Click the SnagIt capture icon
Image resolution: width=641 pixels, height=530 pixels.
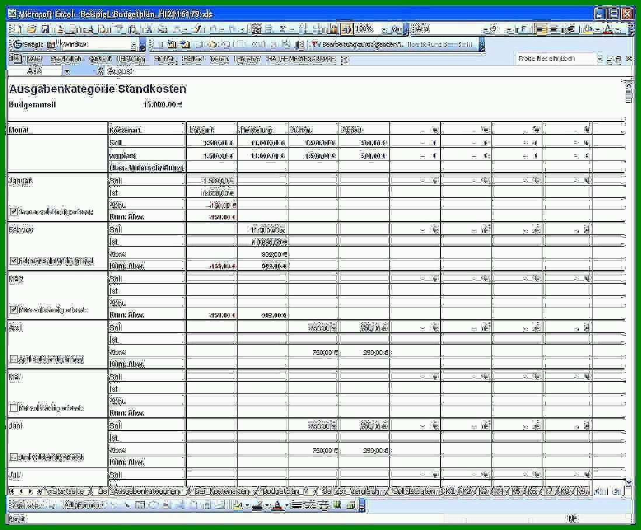[x=18, y=44]
